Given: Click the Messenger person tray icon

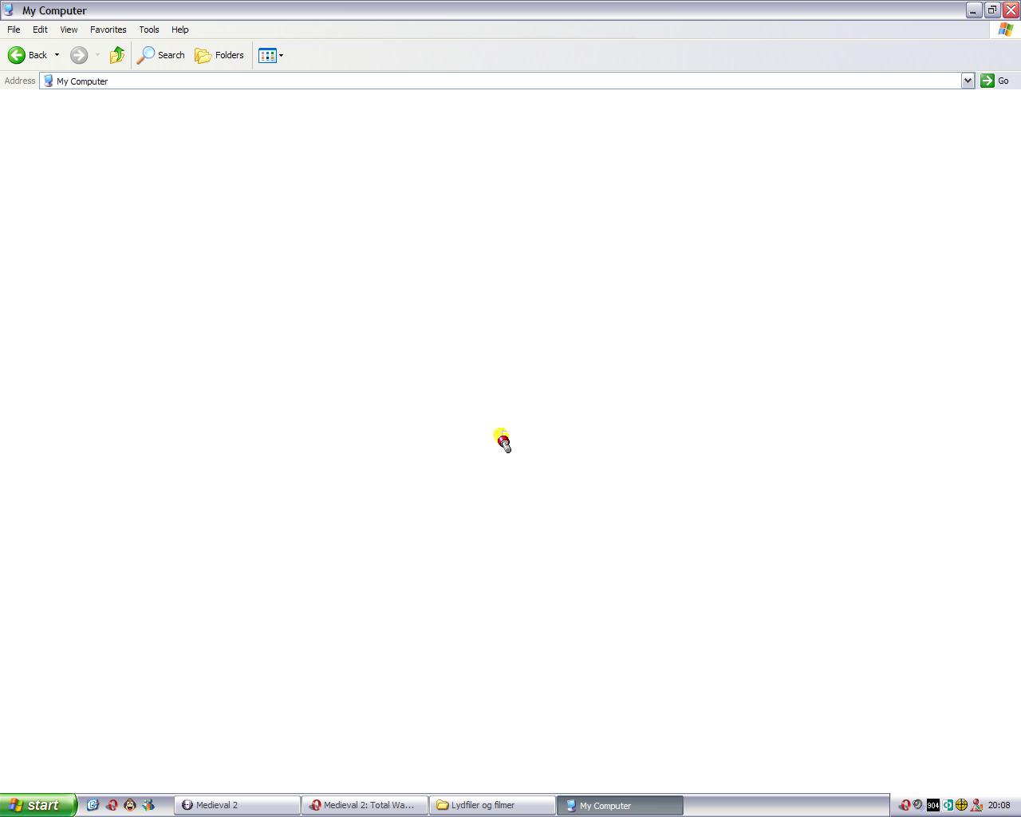Looking at the screenshot, I should point(976,805).
